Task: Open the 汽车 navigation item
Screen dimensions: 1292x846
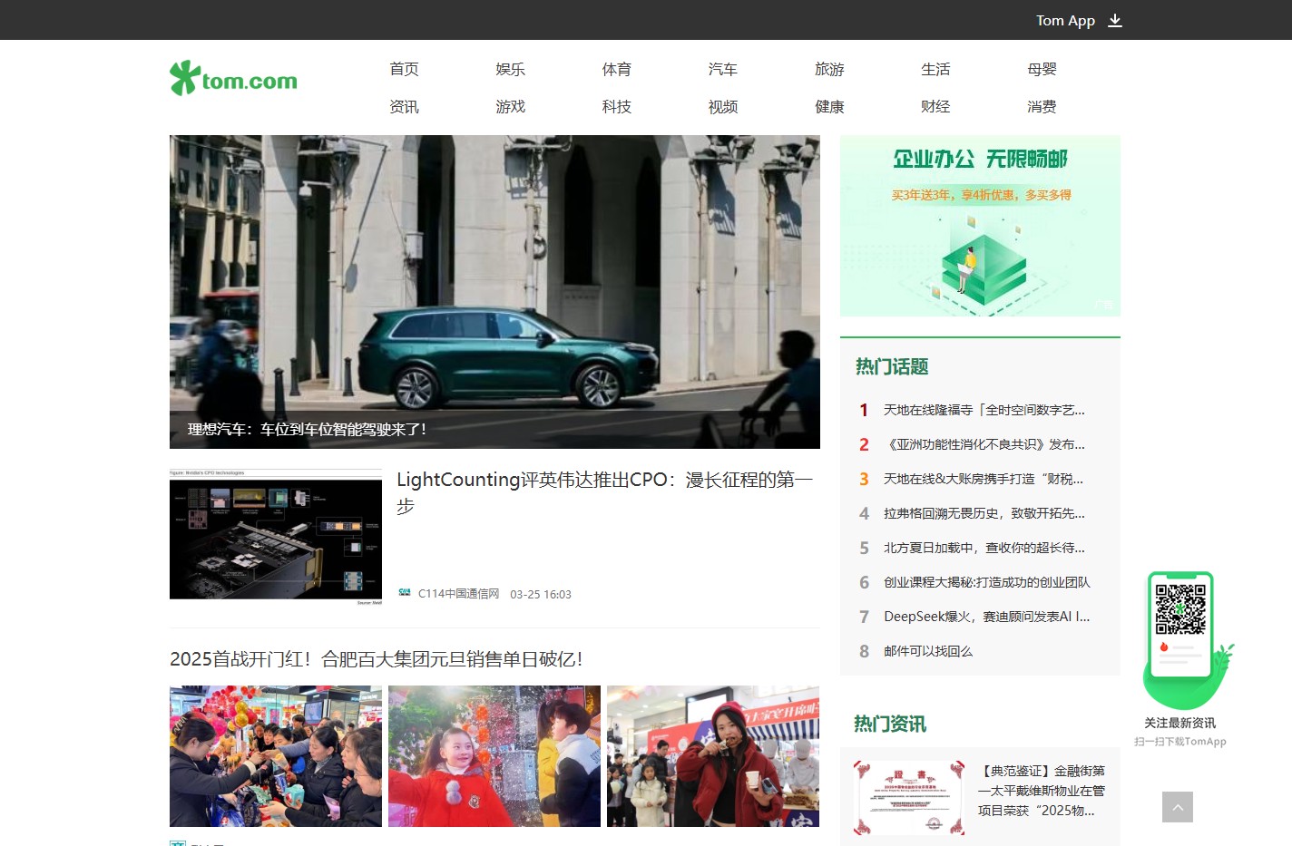Action: coord(722,69)
